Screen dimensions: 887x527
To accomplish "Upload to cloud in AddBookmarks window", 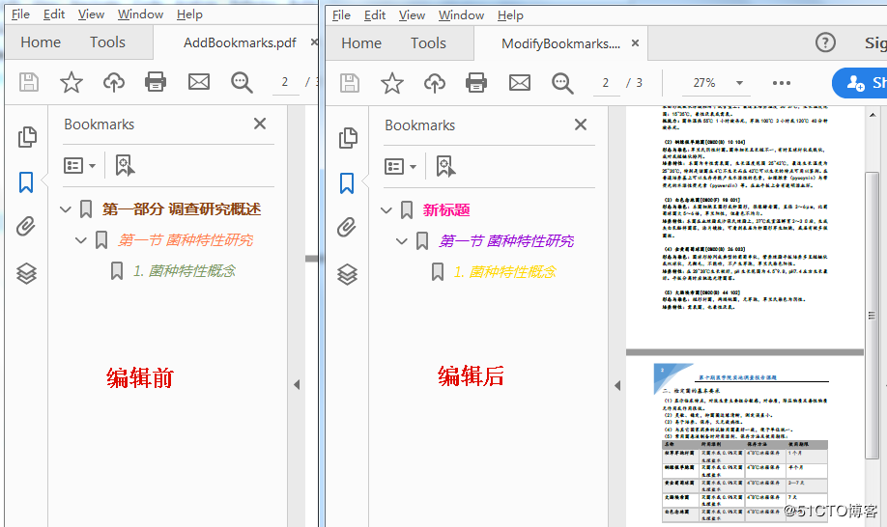I will pyautogui.click(x=114, y=82).
